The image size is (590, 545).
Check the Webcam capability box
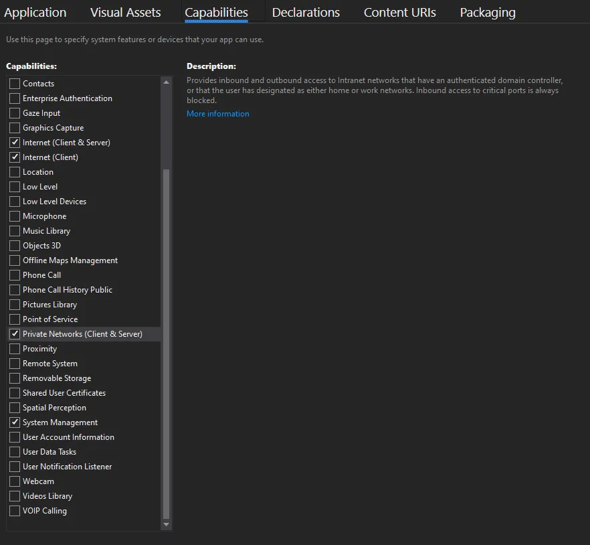click(15, 481)
